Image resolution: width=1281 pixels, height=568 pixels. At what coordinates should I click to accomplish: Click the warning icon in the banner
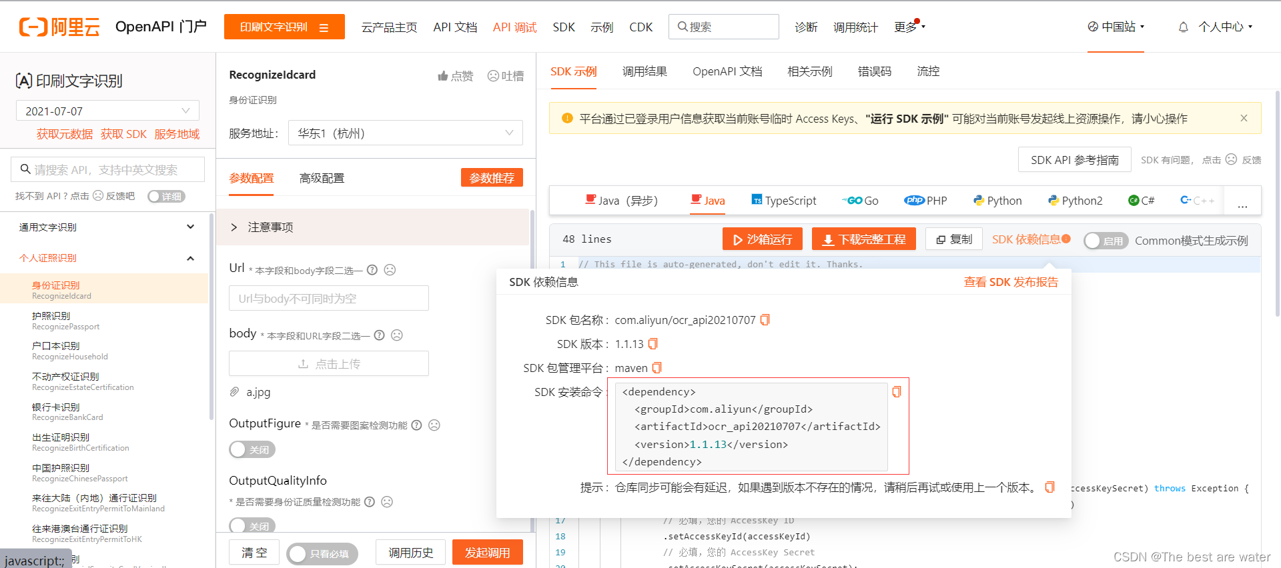tap(567, 118)
